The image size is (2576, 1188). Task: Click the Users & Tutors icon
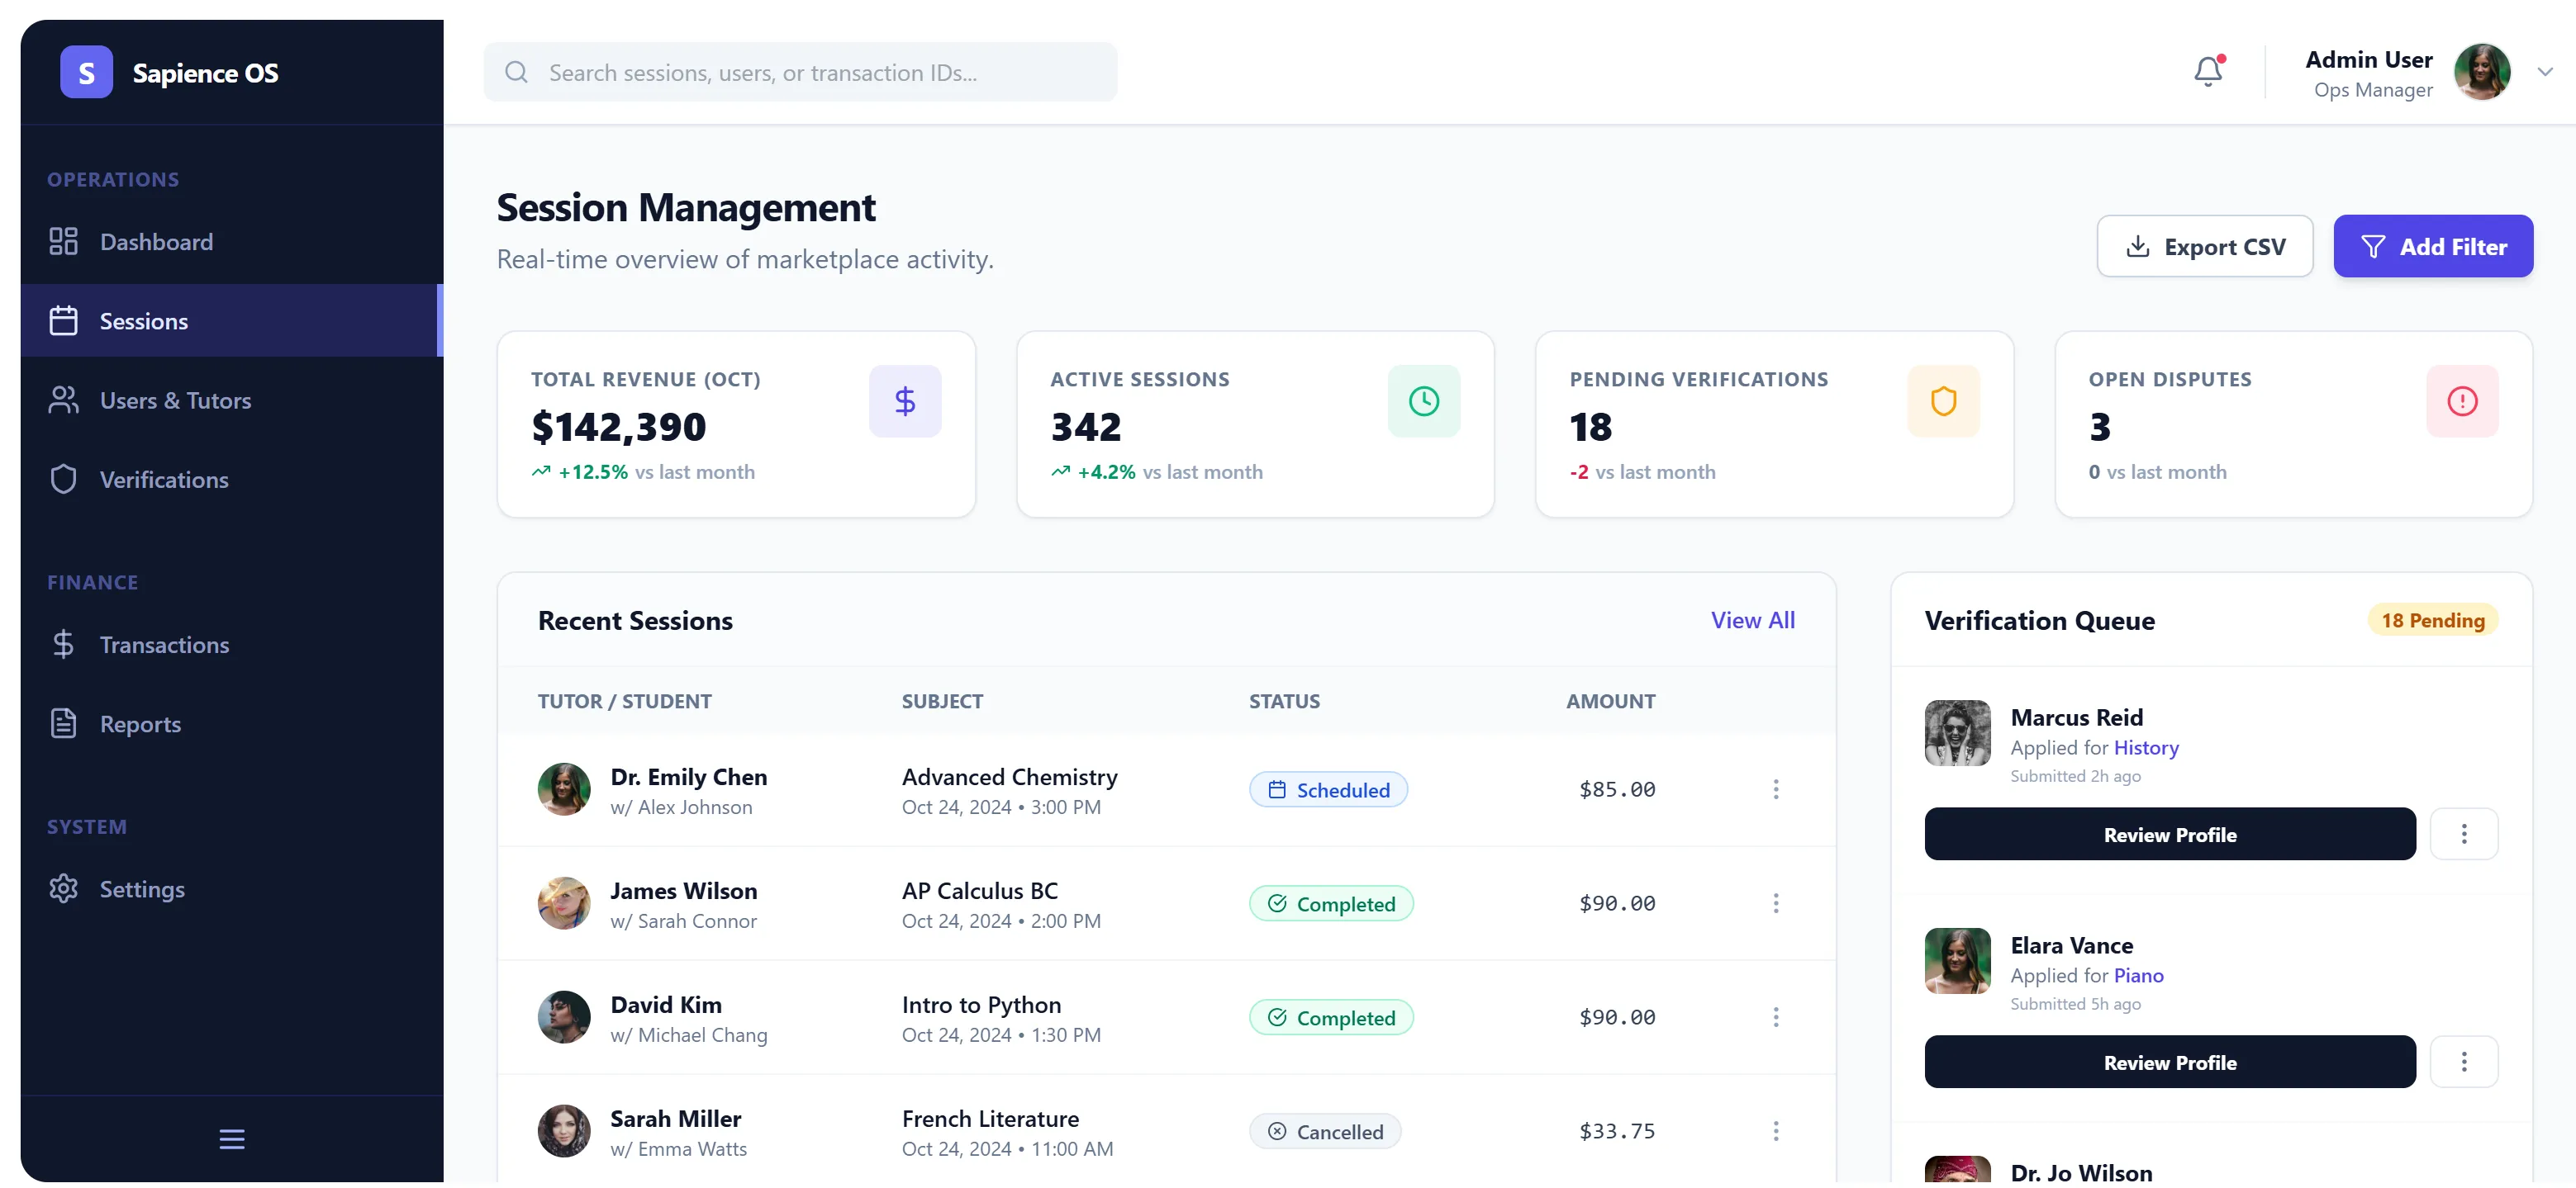point(63,400)
